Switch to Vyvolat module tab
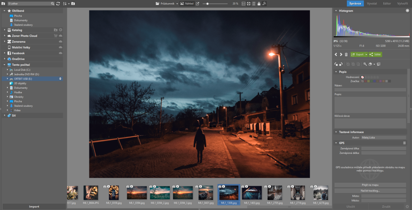The height and width of the screenshot is (210, 412). 372,4
